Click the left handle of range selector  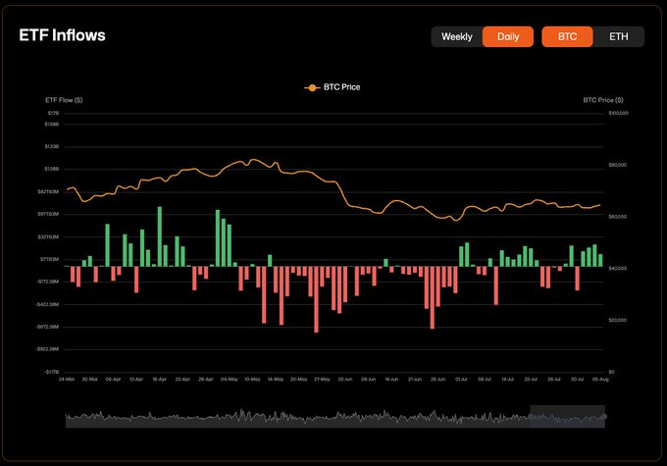coord(531,416)
